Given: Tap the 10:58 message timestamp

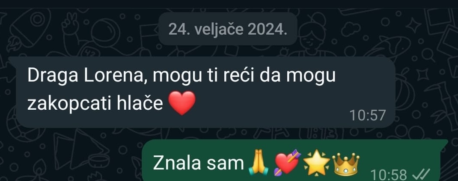Looking at the screenshot, I should coord(389,175).
